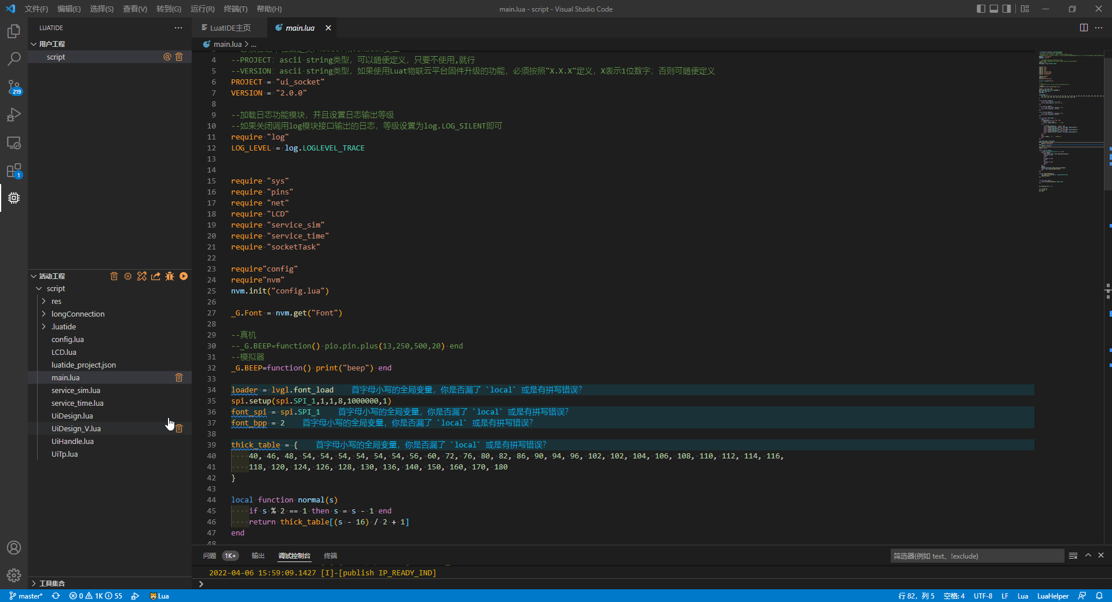This screenshot has height=602, width=1112.
Task: Expand the .luatide folder
Action: pos(43,326)
